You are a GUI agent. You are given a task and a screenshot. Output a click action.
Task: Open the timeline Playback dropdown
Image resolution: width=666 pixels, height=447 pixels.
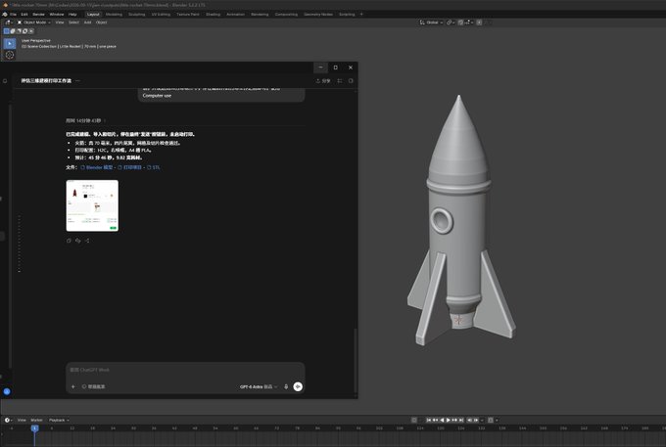(x=59, y=421)
